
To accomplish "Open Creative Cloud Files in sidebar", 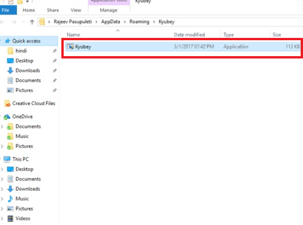I will click(33, 103).
